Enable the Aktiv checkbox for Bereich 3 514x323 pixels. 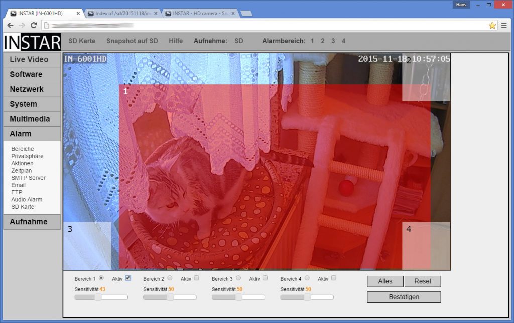click(x=265, y=278)
